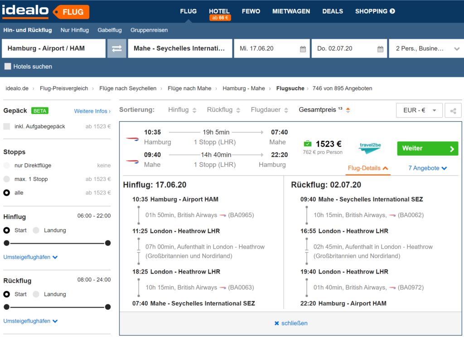
Task: Open the HOTEL navigation tab
Action: 219,11
